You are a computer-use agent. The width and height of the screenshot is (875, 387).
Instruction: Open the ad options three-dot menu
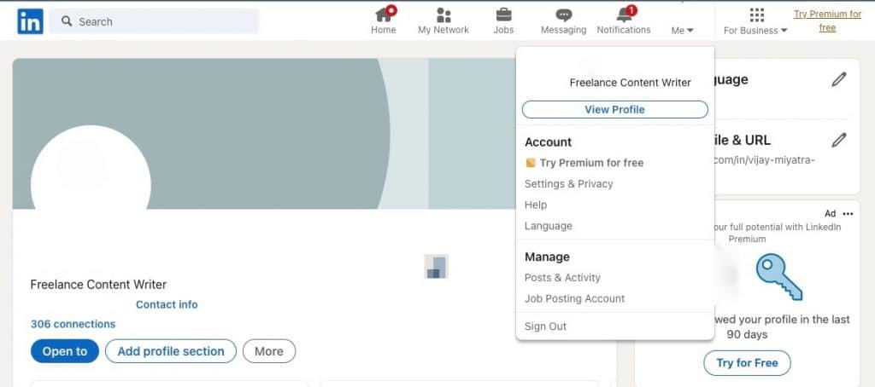(x=849, y=214)
